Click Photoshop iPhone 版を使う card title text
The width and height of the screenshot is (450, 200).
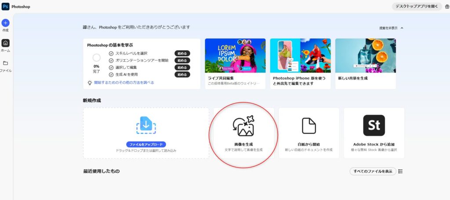(299, 81)
